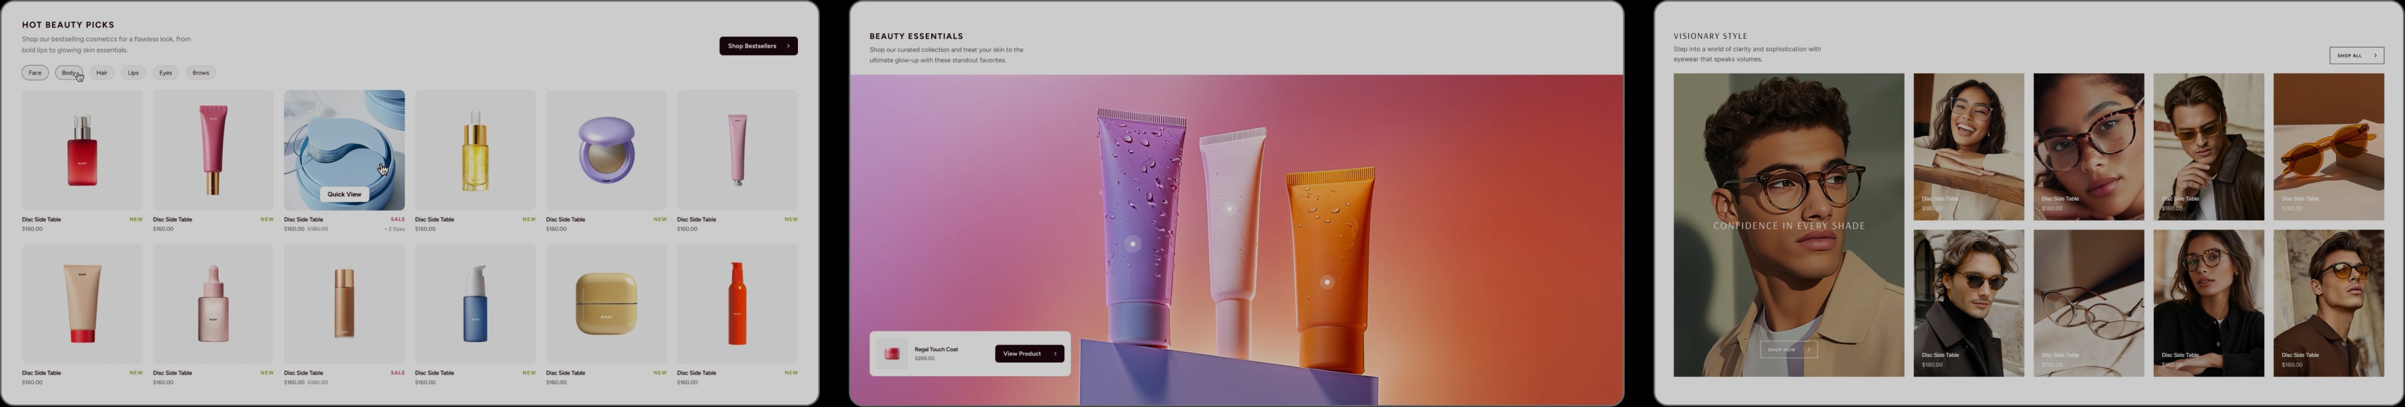
Task: Select the Face filter chip
Action: coord(34,73)
